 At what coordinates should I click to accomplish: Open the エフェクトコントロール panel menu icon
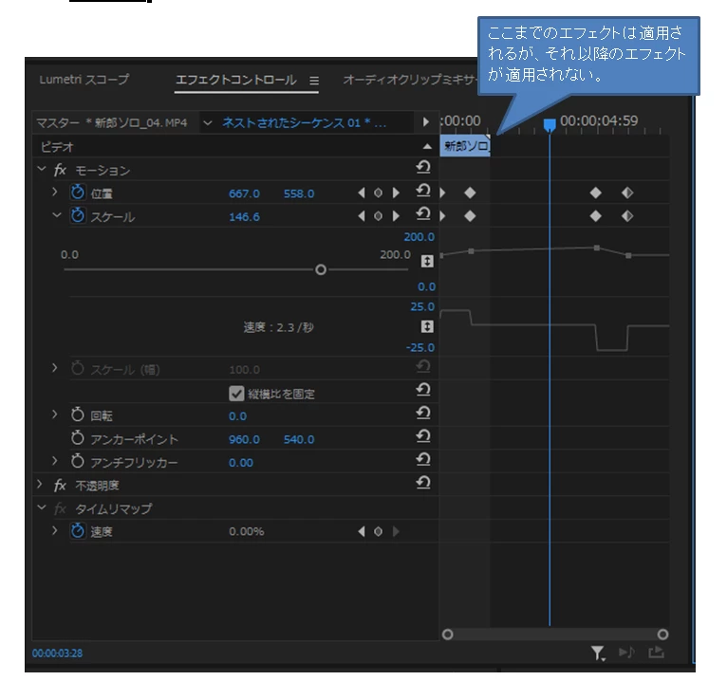coord(314,81)
